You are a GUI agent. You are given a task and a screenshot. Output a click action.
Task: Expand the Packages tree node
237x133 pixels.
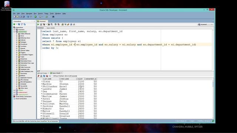pyautogui.click(x=17, y=42)
